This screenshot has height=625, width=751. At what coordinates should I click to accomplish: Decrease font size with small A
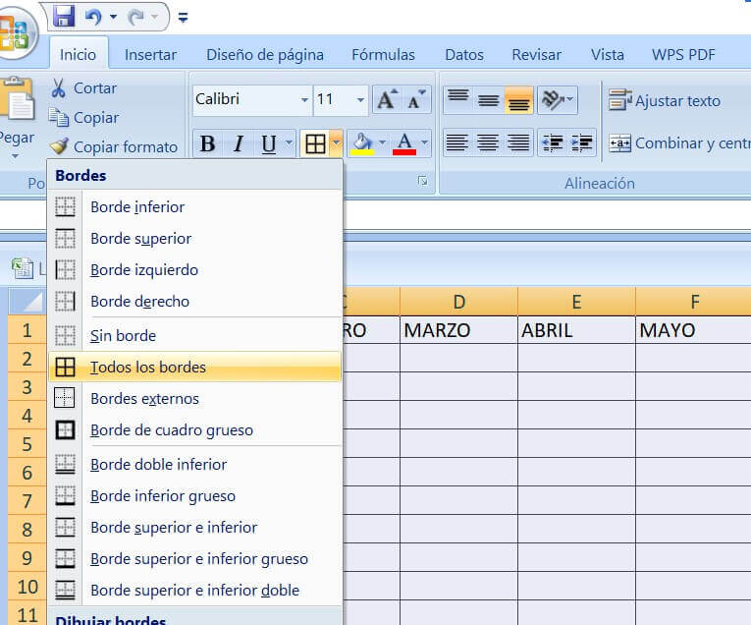coord(416,99)
